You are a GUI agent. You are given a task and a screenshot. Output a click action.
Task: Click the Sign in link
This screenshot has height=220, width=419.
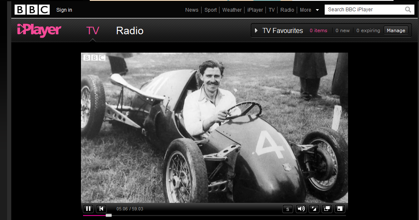pos(64,10)
